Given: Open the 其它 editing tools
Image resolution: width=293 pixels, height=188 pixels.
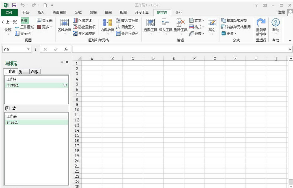Looking at the screenshot, I should click(x=212, y=27).
